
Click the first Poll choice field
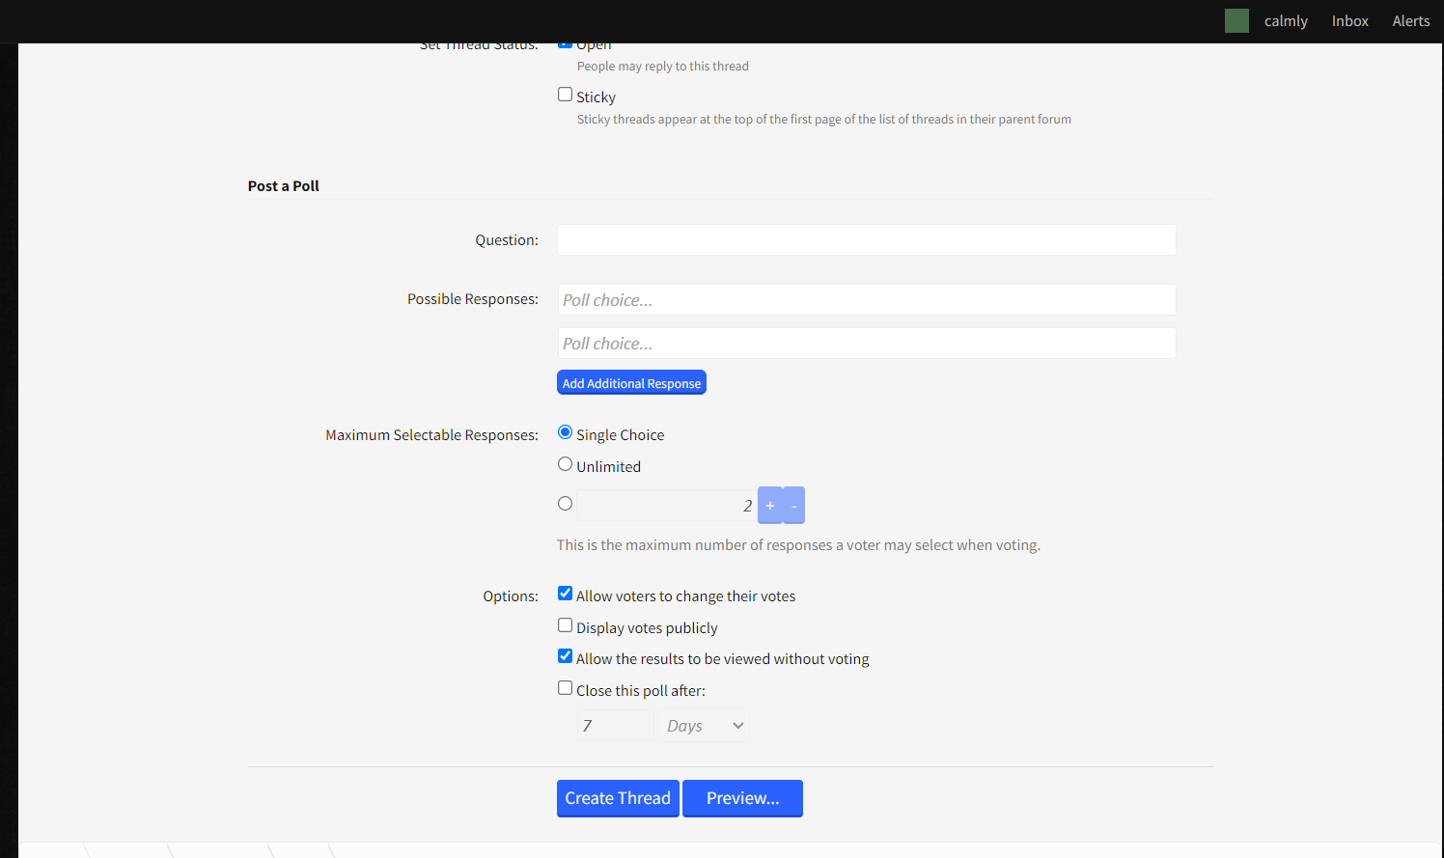pos(867,300)
